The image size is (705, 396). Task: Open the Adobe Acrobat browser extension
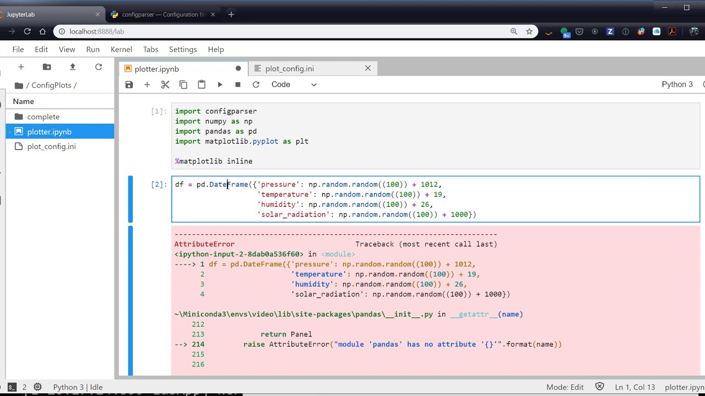[x=672, y=32]
